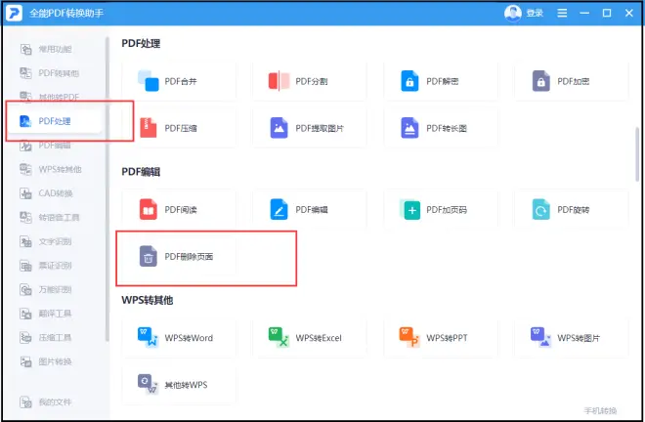Image resolution: width=645 pixels, height=422 pixels.
Task: Go to WPS转其他 in the sidebar
Action: (x=55, y=169)
